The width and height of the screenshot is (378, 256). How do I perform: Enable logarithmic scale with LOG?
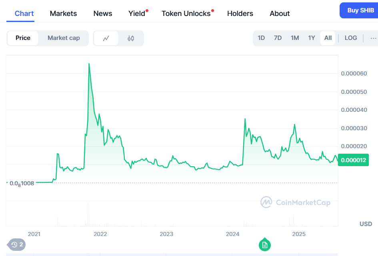point(351,38)
